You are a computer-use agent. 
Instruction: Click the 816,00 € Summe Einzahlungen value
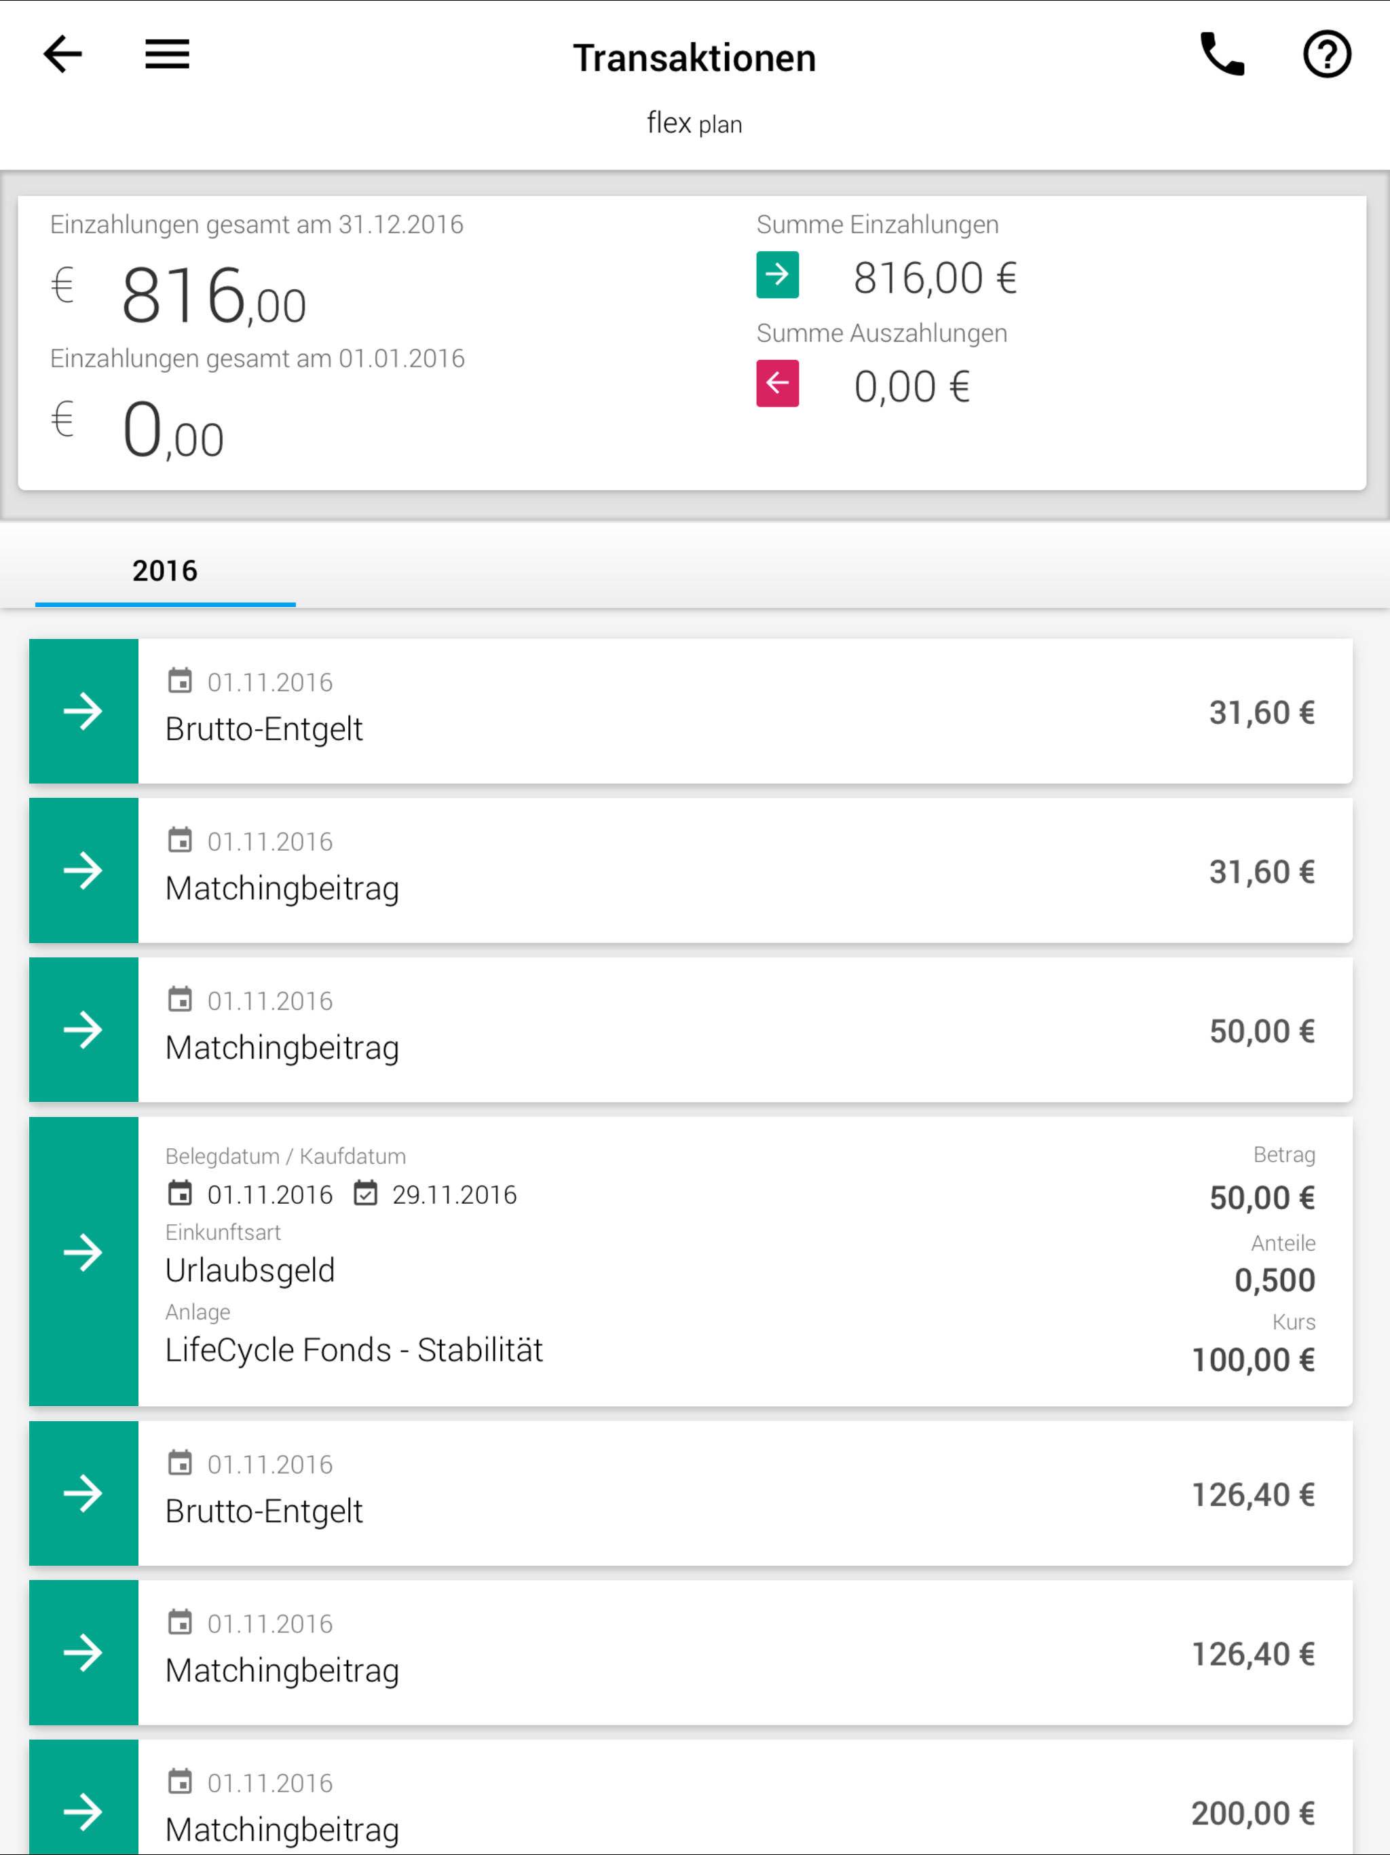pyautogui.click(x=935, y=278)
